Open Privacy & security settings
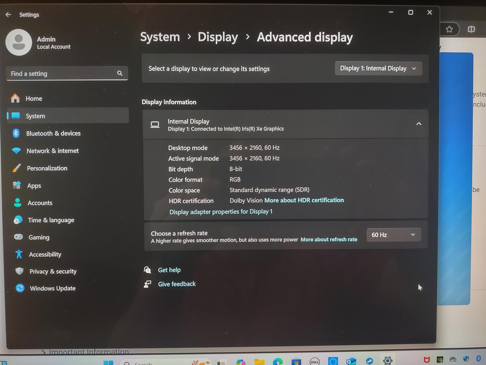Image resolution: width=486 pixels, height=365 pixels. coord(53,271)
